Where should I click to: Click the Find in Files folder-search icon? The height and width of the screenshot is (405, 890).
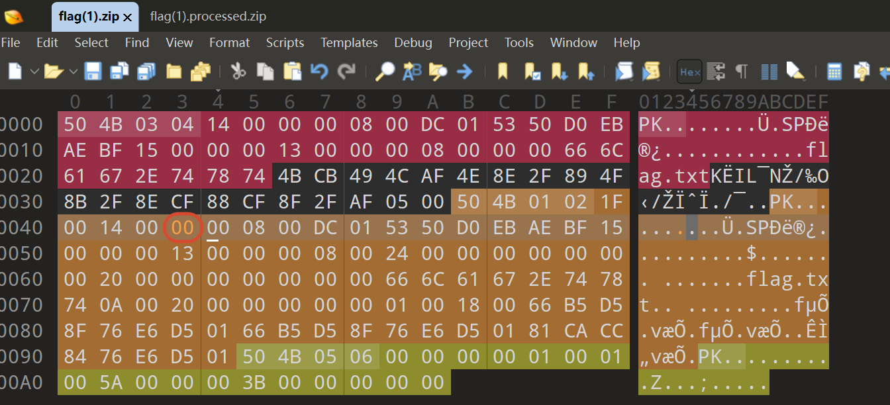click(438, 71)
